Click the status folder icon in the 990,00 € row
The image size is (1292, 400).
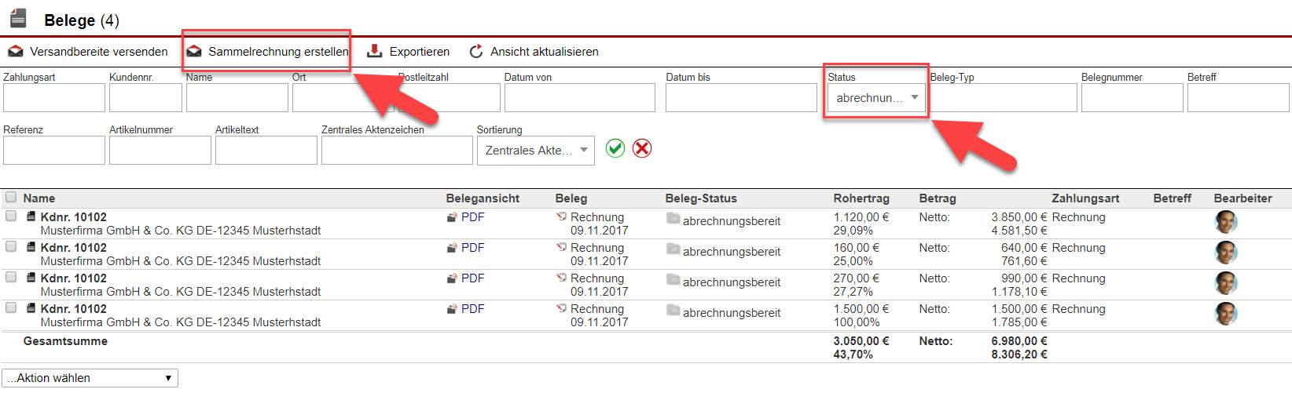point(673,279)
